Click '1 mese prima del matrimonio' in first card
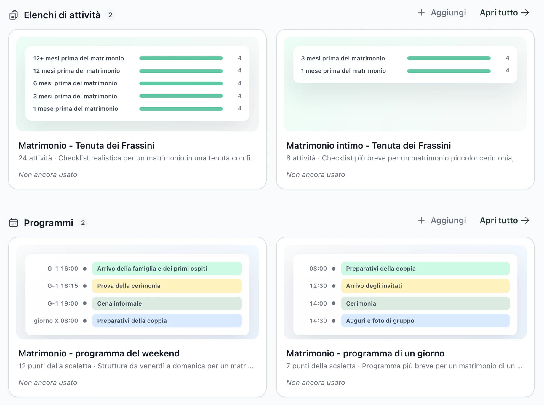The height and width of the screenshot is (405, 544). point(76,109)
